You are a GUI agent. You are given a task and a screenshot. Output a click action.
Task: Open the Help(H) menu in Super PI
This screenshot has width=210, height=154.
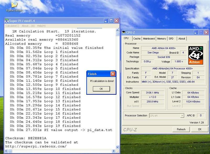(x=41, y=26)
